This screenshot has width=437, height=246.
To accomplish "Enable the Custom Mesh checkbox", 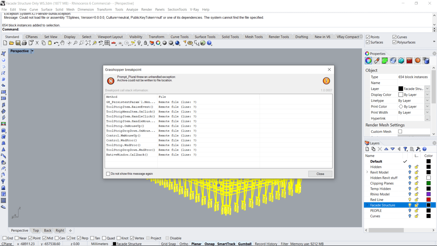I will tap(400, 132).
